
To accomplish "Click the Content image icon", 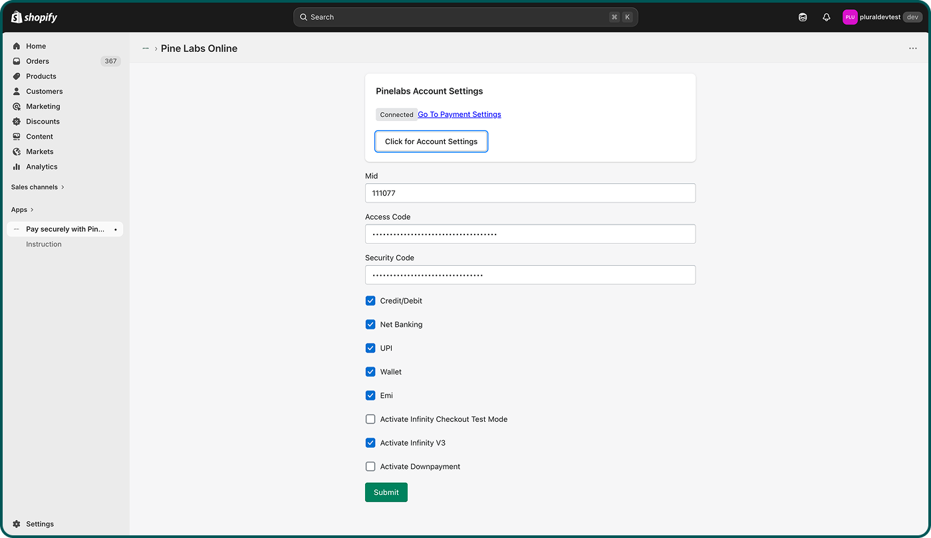I will [17, 137].
